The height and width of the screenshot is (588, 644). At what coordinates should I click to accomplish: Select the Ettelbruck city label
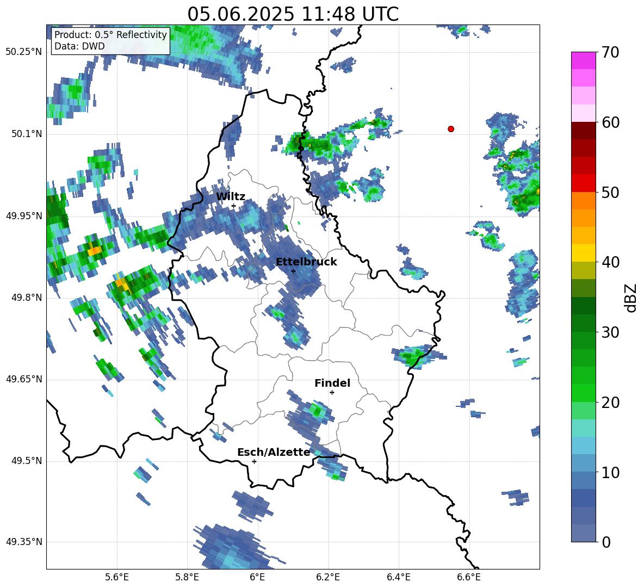tap(306, 262)
